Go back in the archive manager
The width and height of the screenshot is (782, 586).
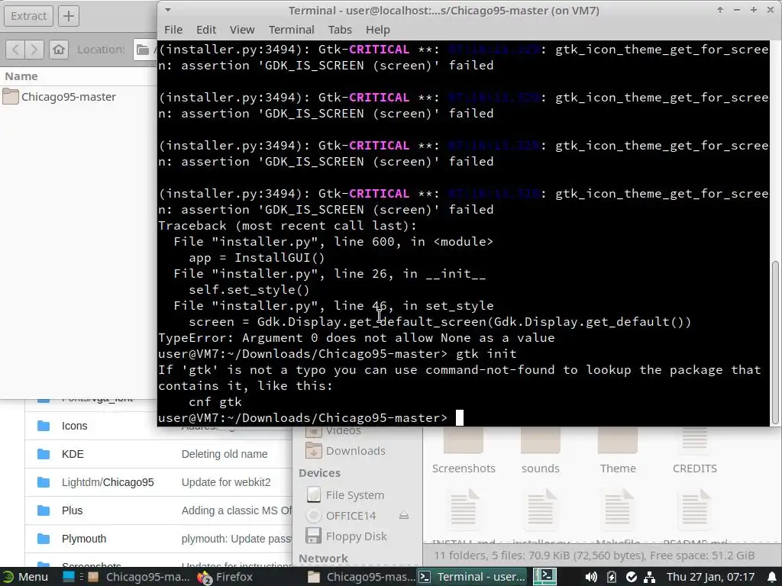pos(15,50)
